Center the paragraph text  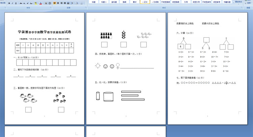(58, 3)
